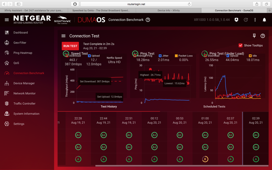
Task: Click the RUN TEST button
Action: [x=70, y=46]
